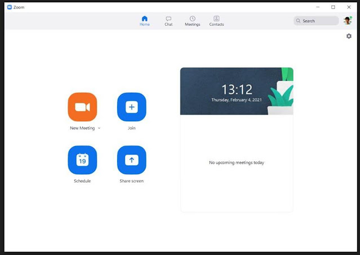Open settings via the gear icon
The width and height of the screenshot is (360, 255).
[x=349, y=36]
